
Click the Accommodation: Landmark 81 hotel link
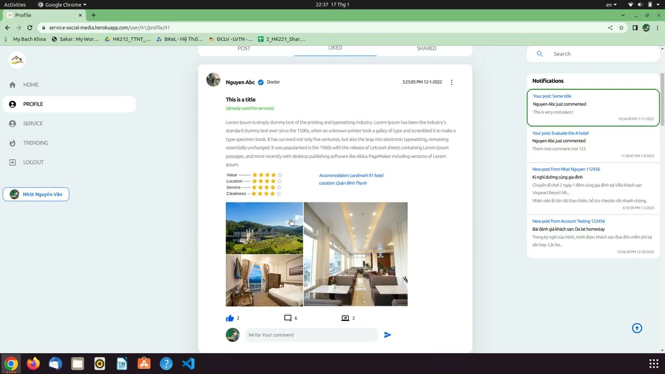351,176
